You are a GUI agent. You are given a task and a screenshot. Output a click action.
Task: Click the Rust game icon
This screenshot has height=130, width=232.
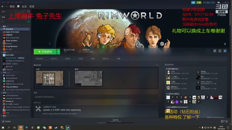(4, 113)
